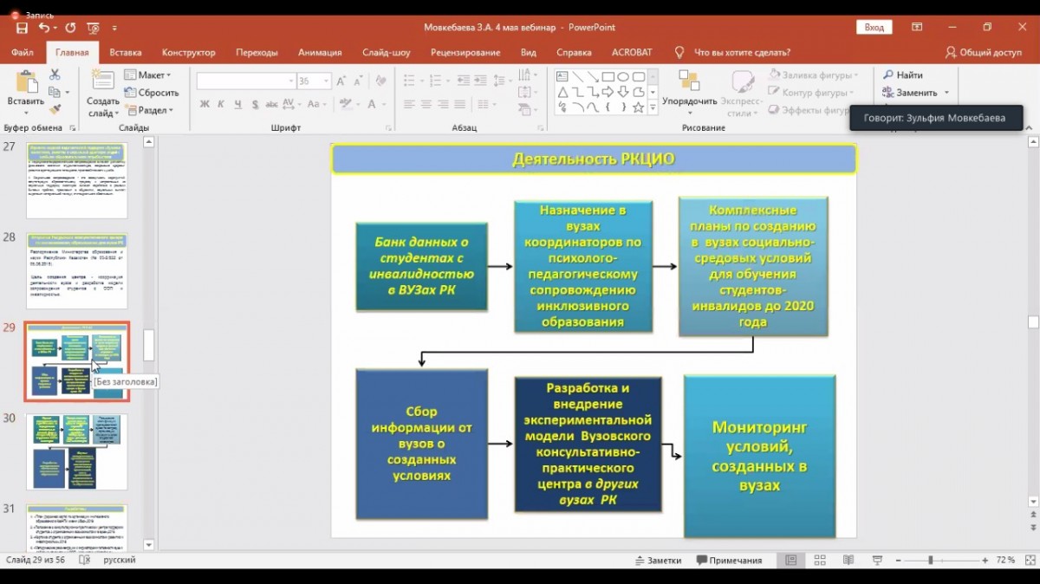Open reading view from status bar
The image size is (1040, 584).
click(x=848, y=561)
